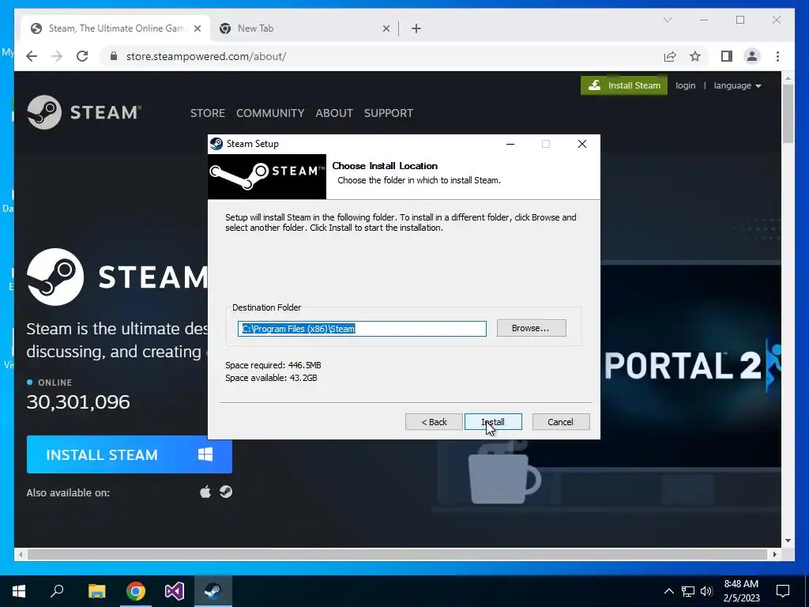Open a new browser tab with plus
Viewport: 809px width, 607px height.
pyautogui.click(x=416, y=28)
